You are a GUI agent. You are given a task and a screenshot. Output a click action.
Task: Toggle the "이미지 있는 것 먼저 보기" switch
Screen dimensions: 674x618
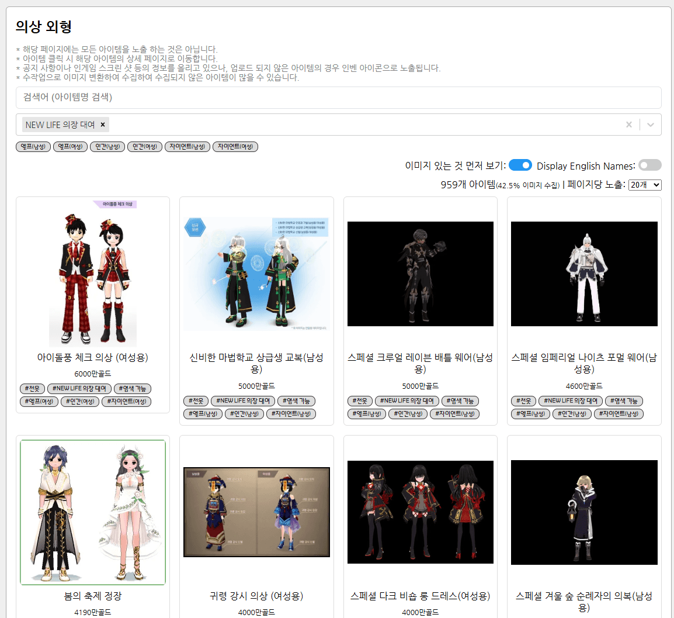(520, 165)
